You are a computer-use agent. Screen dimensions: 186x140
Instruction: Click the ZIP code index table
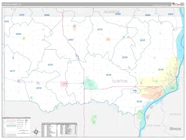point(59,130)
